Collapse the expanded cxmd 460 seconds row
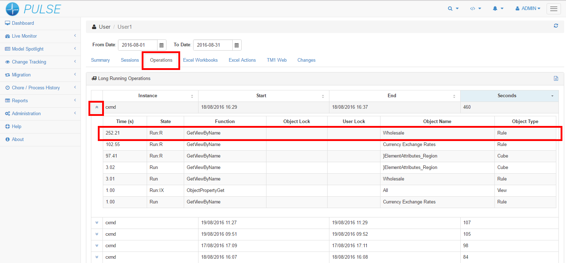Viewport: 566px width, 263px height. pos(97,107)
